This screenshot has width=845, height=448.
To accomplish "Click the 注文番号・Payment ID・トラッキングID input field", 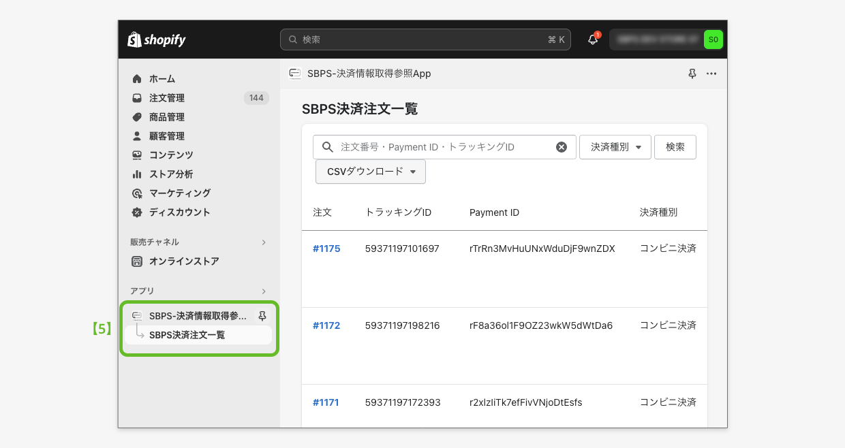I will click(444, 147).
